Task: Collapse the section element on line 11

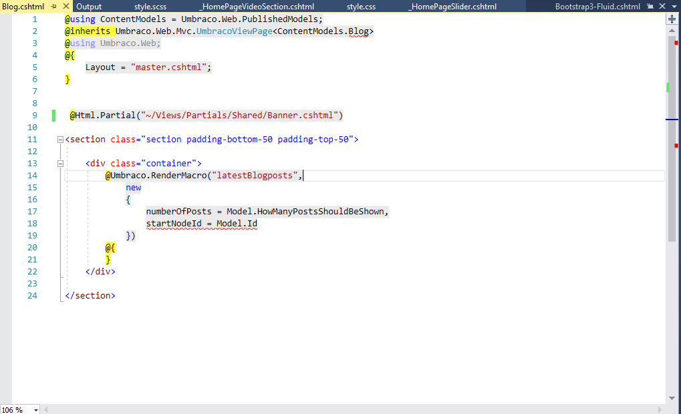Action: click(x=60, y=140)
